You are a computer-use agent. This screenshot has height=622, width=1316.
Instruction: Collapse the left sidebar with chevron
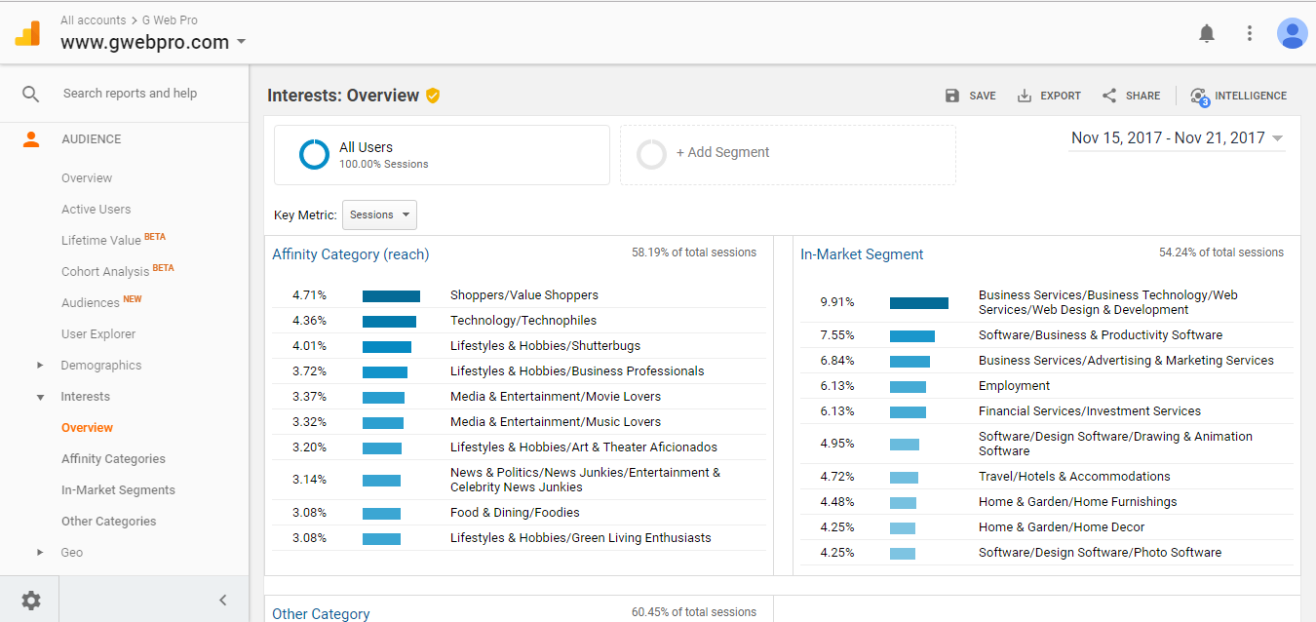point(222,601)
